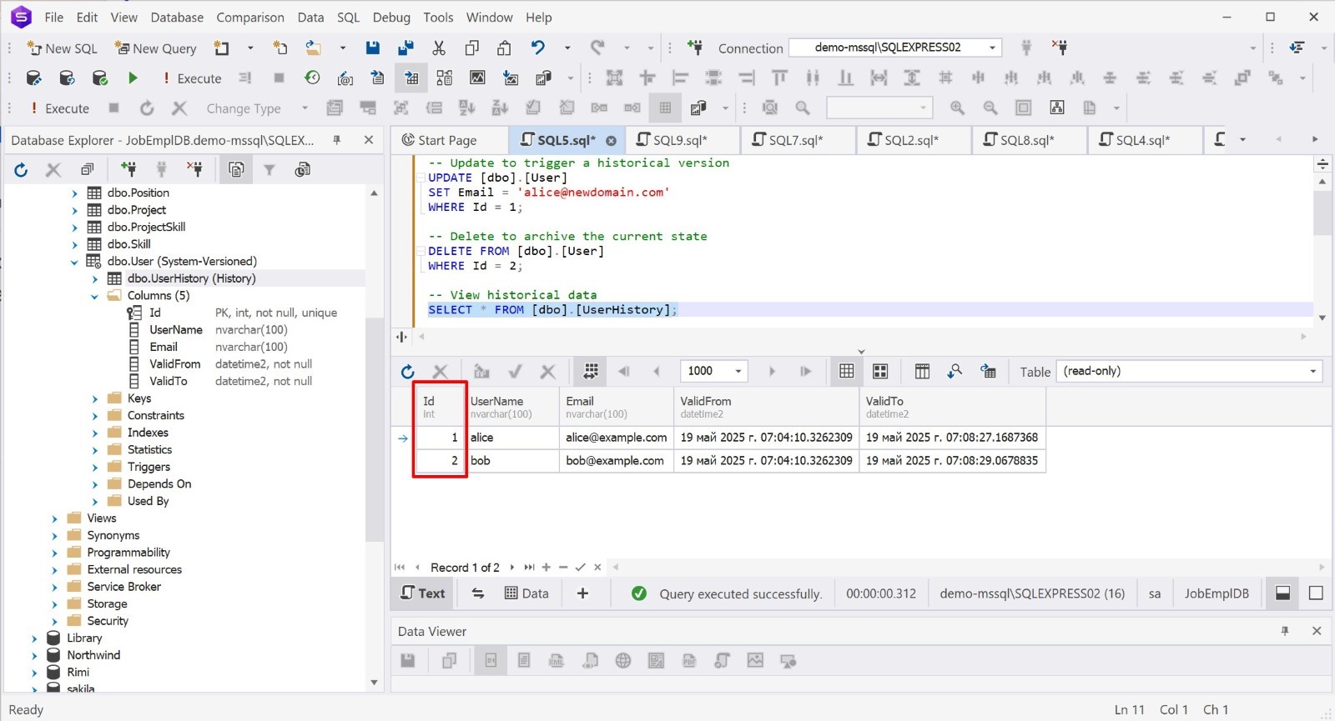1335x721 pixels.
Task: Pin the Data Viewer panel
Action: [x=1285, y=631]
